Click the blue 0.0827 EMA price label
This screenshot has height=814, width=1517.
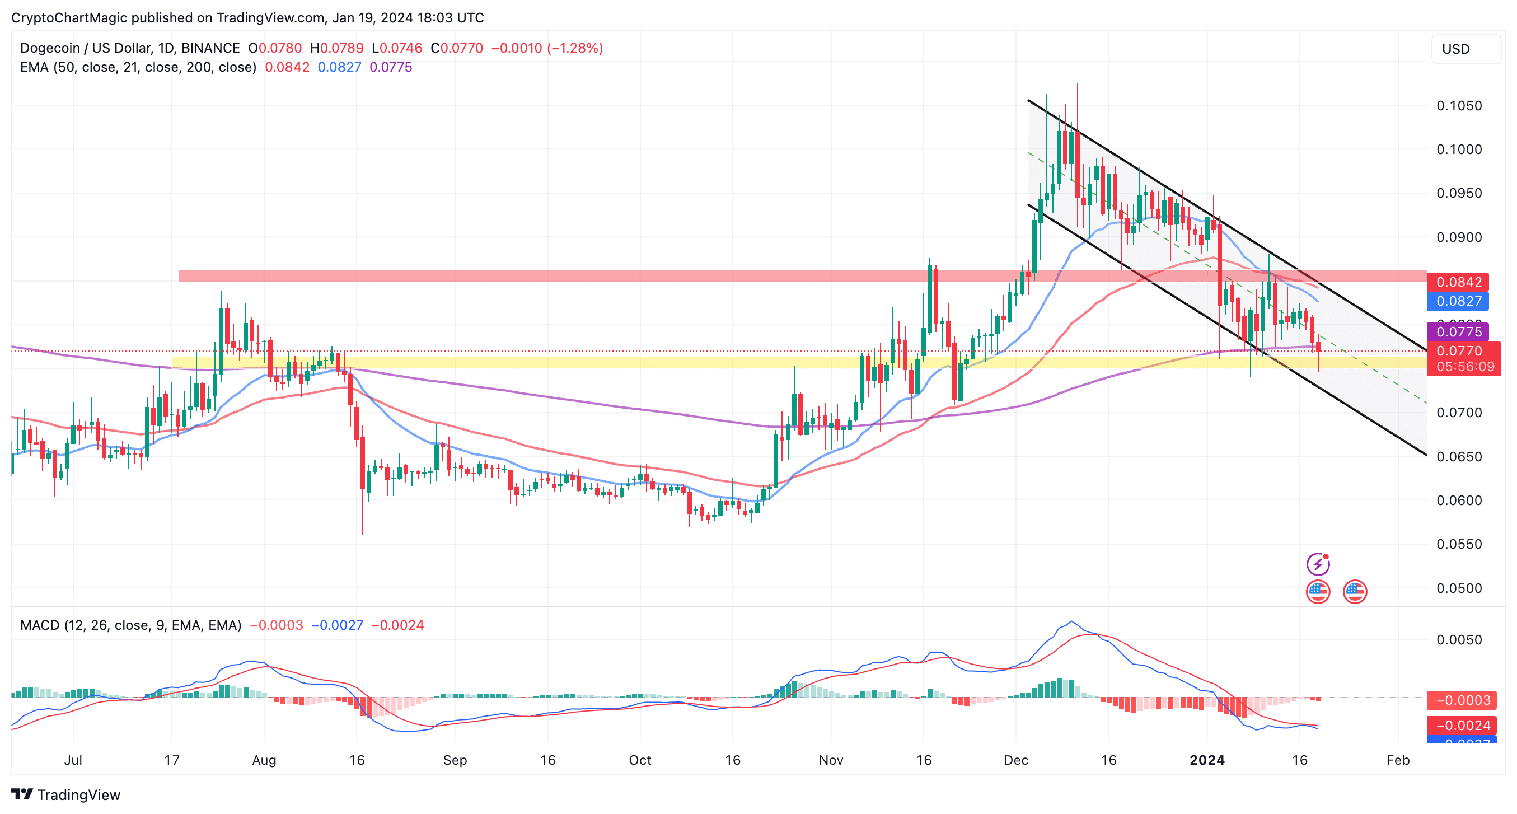1458,301
